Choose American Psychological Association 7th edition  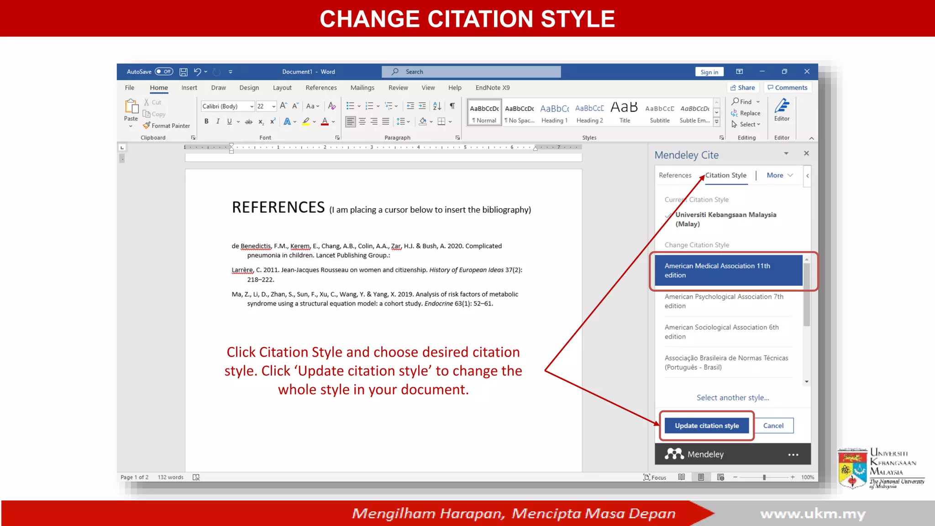(x=728, y=301)
